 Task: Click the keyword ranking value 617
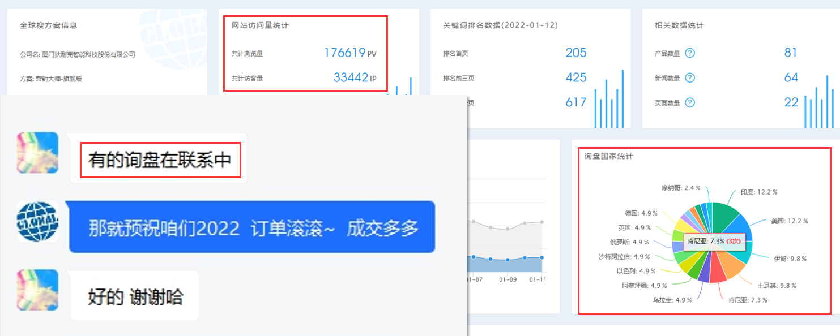pos(576,103)
